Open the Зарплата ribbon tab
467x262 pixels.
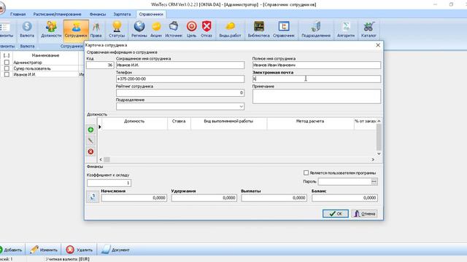tap(122, 14)
